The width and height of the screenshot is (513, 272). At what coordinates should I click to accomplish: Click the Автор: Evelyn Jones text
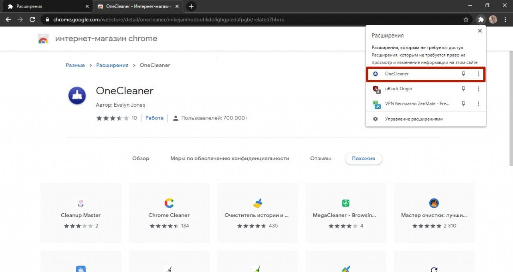coord(121,105)
